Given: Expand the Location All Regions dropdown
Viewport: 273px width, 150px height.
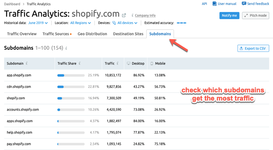Looking at the screenshot, I should tap(81, 23).
